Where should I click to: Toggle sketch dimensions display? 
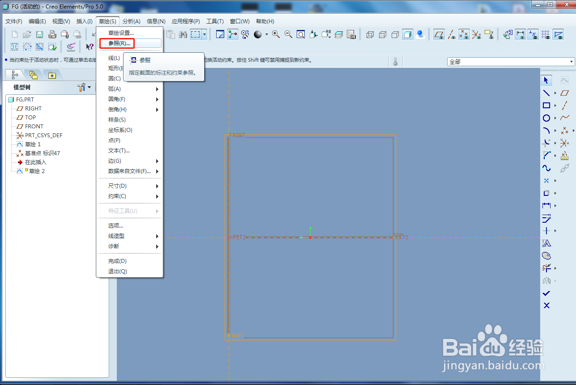click(x=521, y=34)
